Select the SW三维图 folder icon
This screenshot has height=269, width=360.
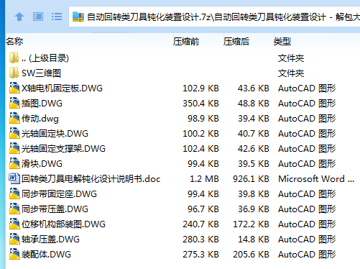pyautogui.click(x=14, y=73)
